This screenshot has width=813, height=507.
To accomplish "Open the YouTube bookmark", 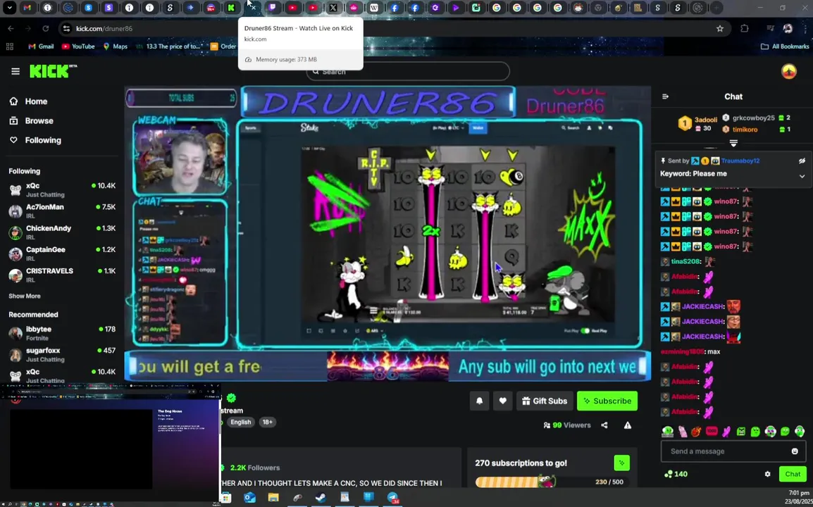I will click(78, 46).
